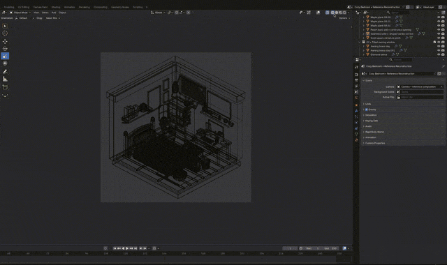Open the Material properties tab
The height and width of the screenshot is (265, 447).
pos(356,140)
